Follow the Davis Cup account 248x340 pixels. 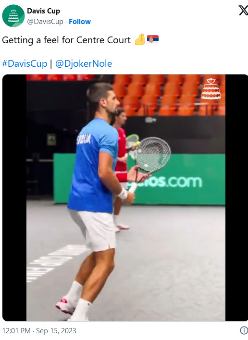(x=80, y=22)
